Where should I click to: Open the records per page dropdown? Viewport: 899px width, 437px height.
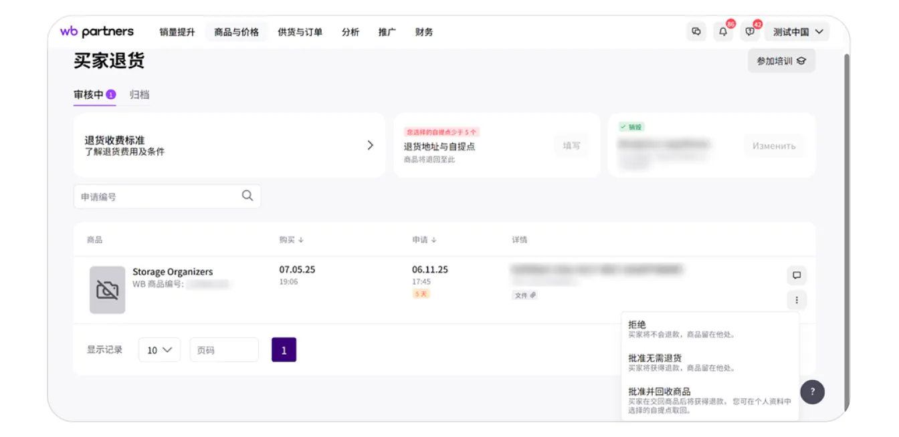click(x=159, y=350)
